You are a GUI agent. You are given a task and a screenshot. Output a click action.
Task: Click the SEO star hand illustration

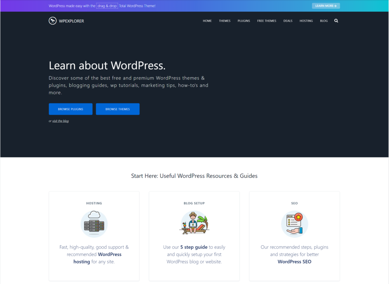click(294, 224)
